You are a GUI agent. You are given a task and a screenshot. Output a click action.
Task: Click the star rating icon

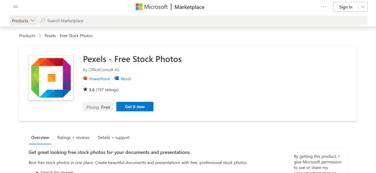tap(85, 89)
